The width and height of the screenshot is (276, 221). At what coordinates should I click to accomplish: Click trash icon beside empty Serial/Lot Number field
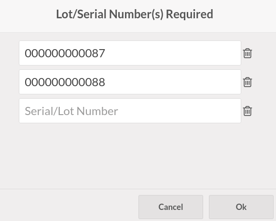[248, 111]
